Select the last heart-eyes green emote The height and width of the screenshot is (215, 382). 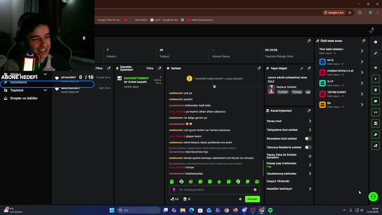257,182
